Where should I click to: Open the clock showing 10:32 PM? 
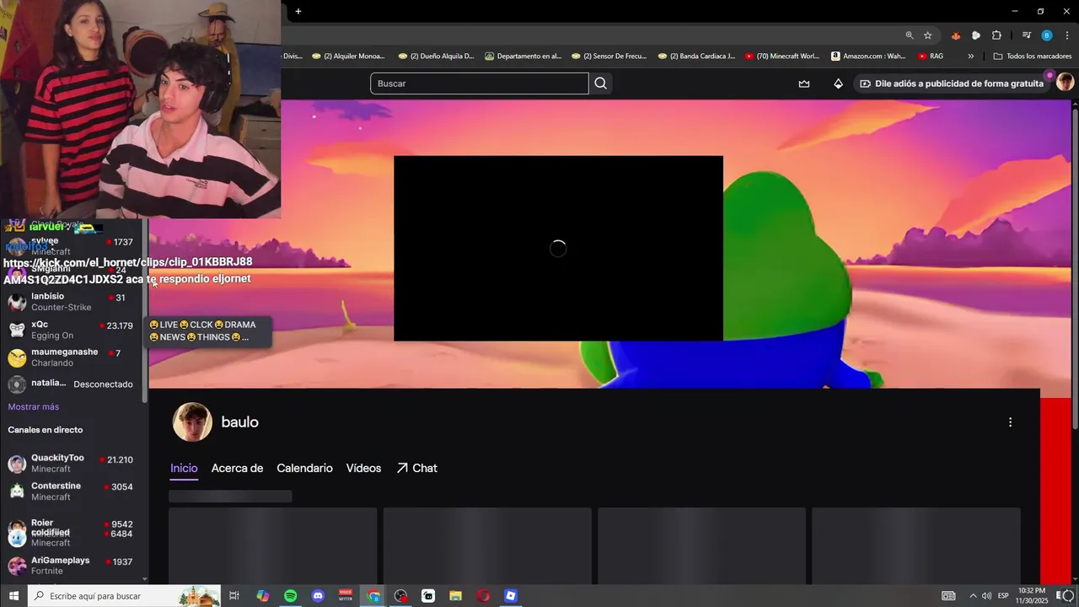1032,596
